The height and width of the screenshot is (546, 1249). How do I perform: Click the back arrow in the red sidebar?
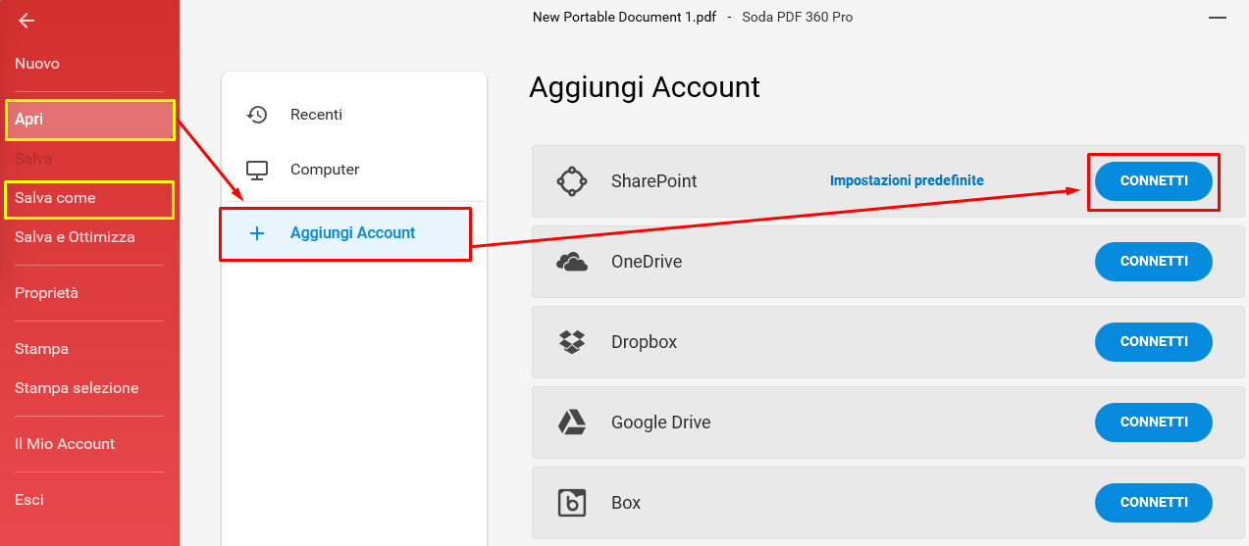(x=26, y=21)
